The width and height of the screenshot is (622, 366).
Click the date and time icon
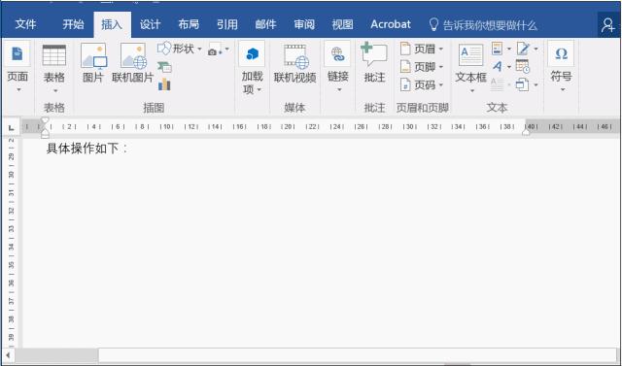tap(523, 67)
